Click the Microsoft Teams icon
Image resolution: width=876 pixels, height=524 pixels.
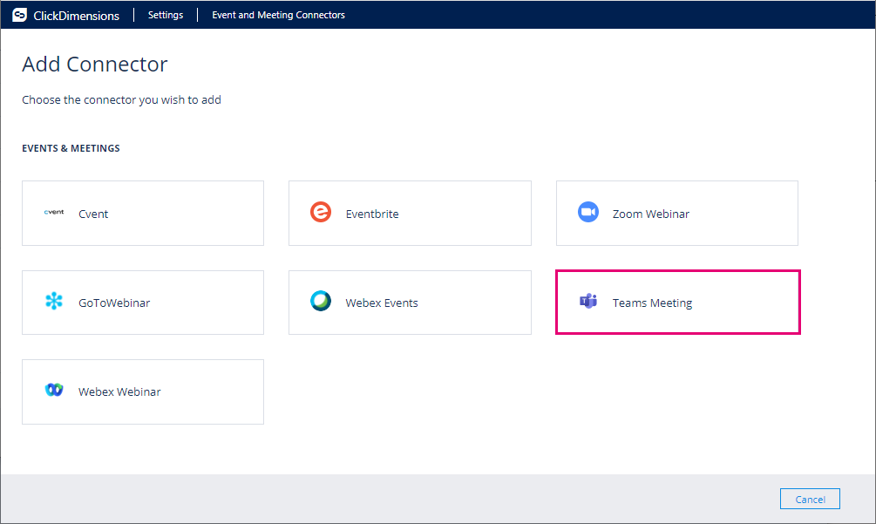click(588, 301)
